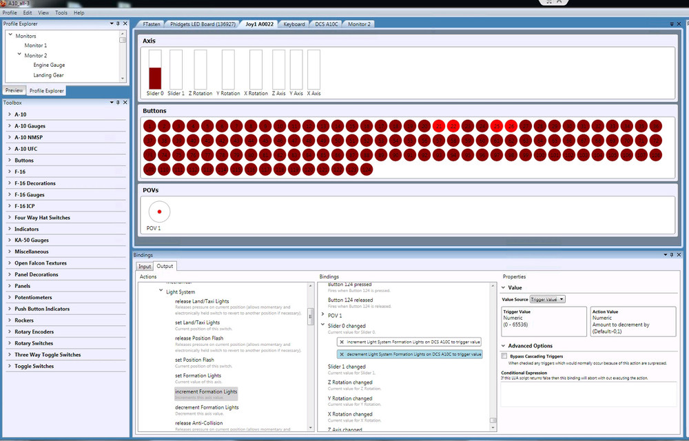
Task: Enable Bypass Cascading Triggers checkbox
Action: click(504, 356)
